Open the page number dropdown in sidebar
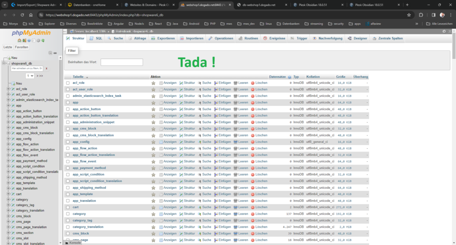 pyautogui.click(x=30, y=76)
